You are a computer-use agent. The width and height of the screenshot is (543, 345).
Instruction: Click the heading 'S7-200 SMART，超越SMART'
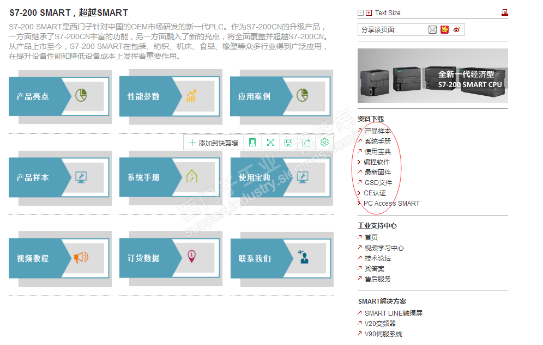pos(69,13)
